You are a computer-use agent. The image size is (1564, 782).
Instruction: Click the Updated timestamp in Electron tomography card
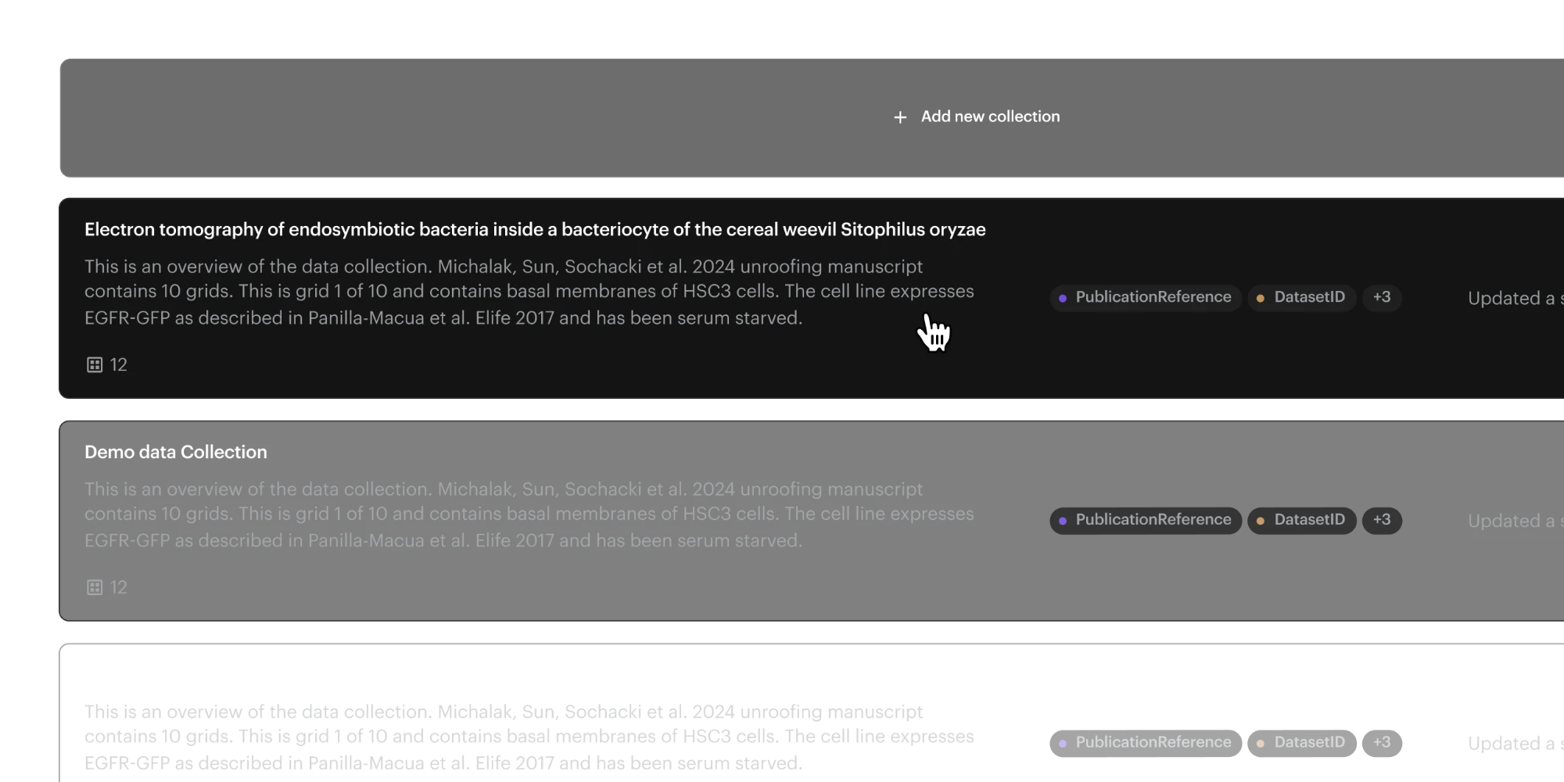pos(1516,299)
